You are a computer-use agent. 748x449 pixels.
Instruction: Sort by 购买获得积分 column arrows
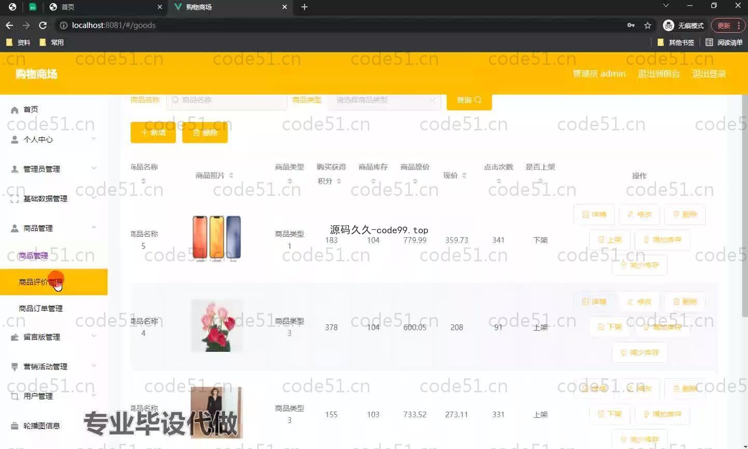[339, 181]
